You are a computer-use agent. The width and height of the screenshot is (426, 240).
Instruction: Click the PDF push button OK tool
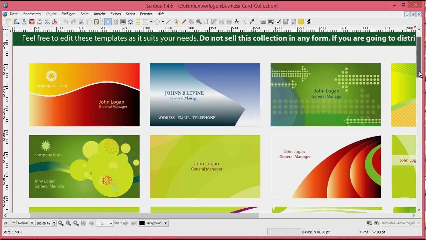tap(263, 22)
